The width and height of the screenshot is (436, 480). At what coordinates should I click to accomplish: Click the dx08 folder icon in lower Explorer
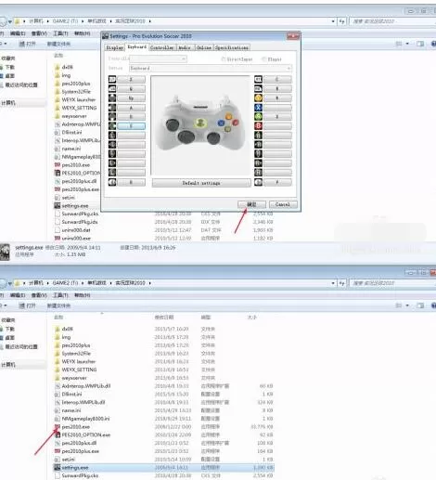click(58, 329)
